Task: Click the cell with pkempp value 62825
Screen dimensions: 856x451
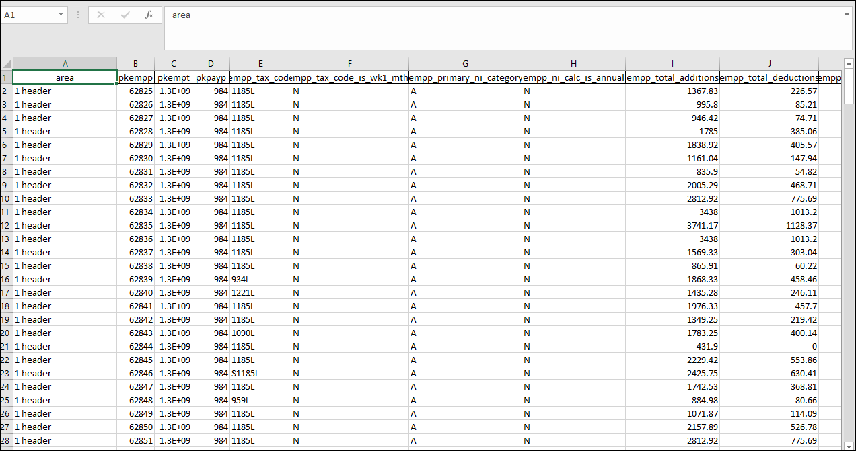Action: click(135, 91)
